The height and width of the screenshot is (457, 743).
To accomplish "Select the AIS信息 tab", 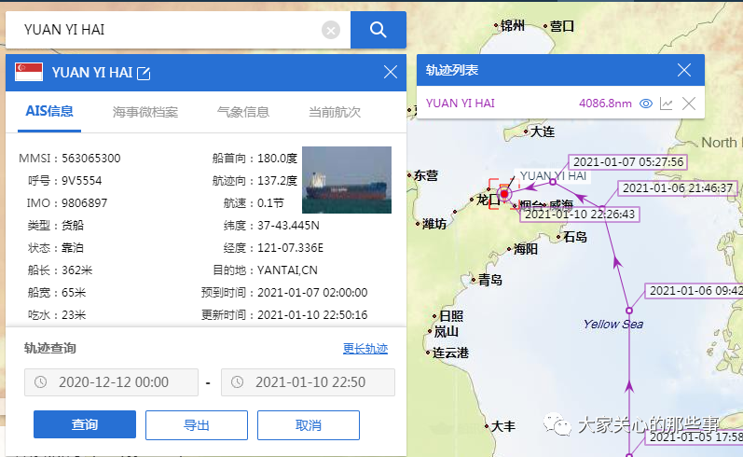I will click(49, 111).
